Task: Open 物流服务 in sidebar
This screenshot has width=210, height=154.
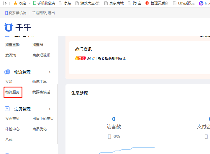Action: (12, 92)
